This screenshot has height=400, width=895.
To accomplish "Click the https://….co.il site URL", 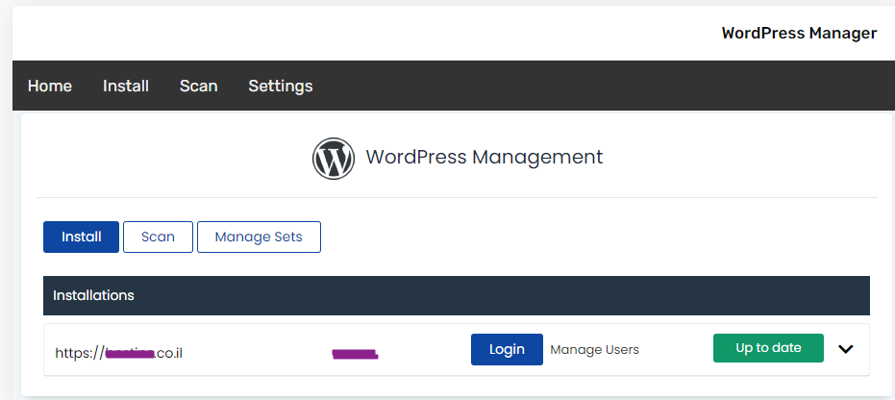I will [119, 353].
